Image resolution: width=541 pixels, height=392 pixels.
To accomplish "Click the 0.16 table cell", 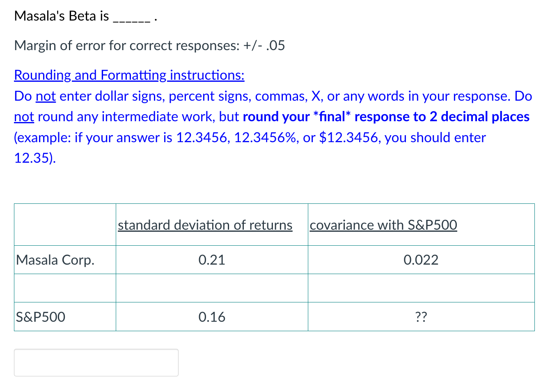I will tap(212, 317).
